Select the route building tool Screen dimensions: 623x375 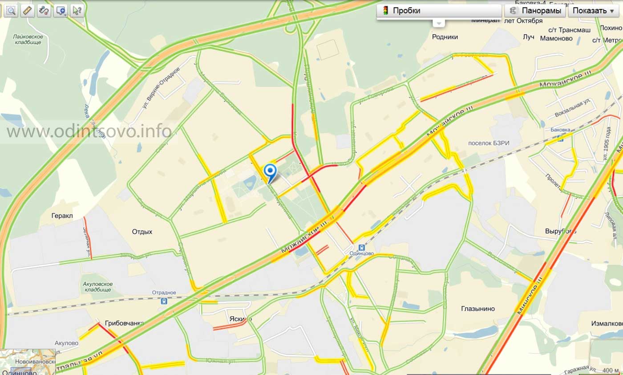click(x=44, y=11)
